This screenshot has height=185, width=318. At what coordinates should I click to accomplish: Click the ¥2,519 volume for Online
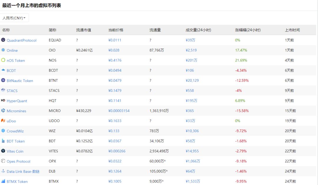(191, 50)
